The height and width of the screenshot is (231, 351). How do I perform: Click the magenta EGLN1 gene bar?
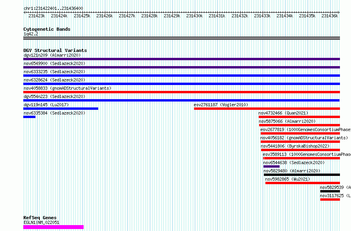click(54, 227)
